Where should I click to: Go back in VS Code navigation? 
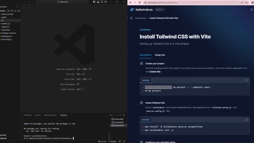(x=29, y=2)
